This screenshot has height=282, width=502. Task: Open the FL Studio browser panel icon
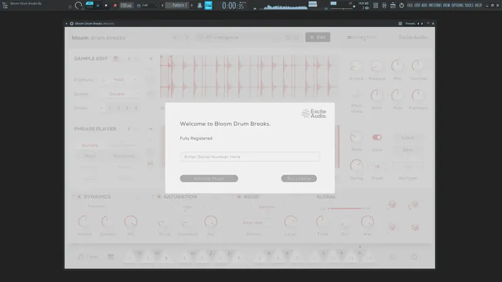5,6
